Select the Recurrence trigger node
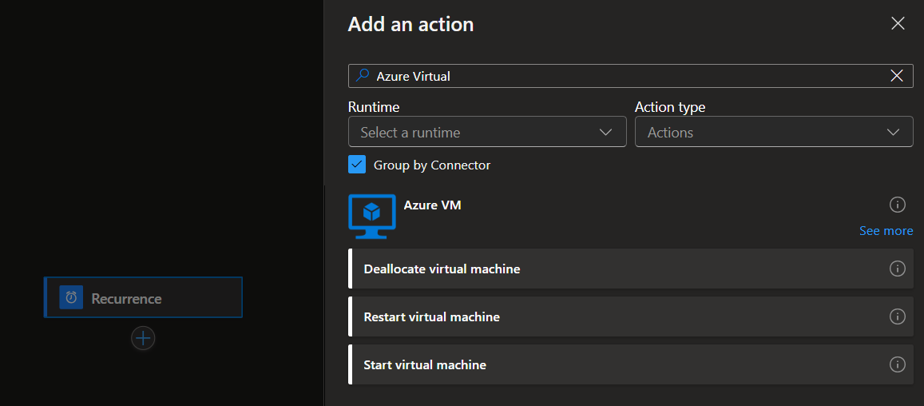This screenshot has height=406, width=924. click(x=143, y=297)
